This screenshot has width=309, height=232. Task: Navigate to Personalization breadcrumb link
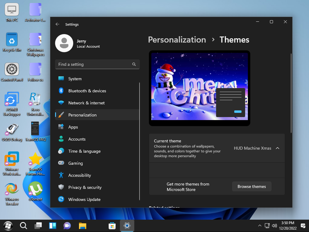click(177, 40)
